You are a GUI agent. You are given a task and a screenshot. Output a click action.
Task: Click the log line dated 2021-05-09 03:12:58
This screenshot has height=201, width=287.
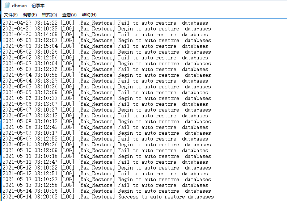pos(105,139)
